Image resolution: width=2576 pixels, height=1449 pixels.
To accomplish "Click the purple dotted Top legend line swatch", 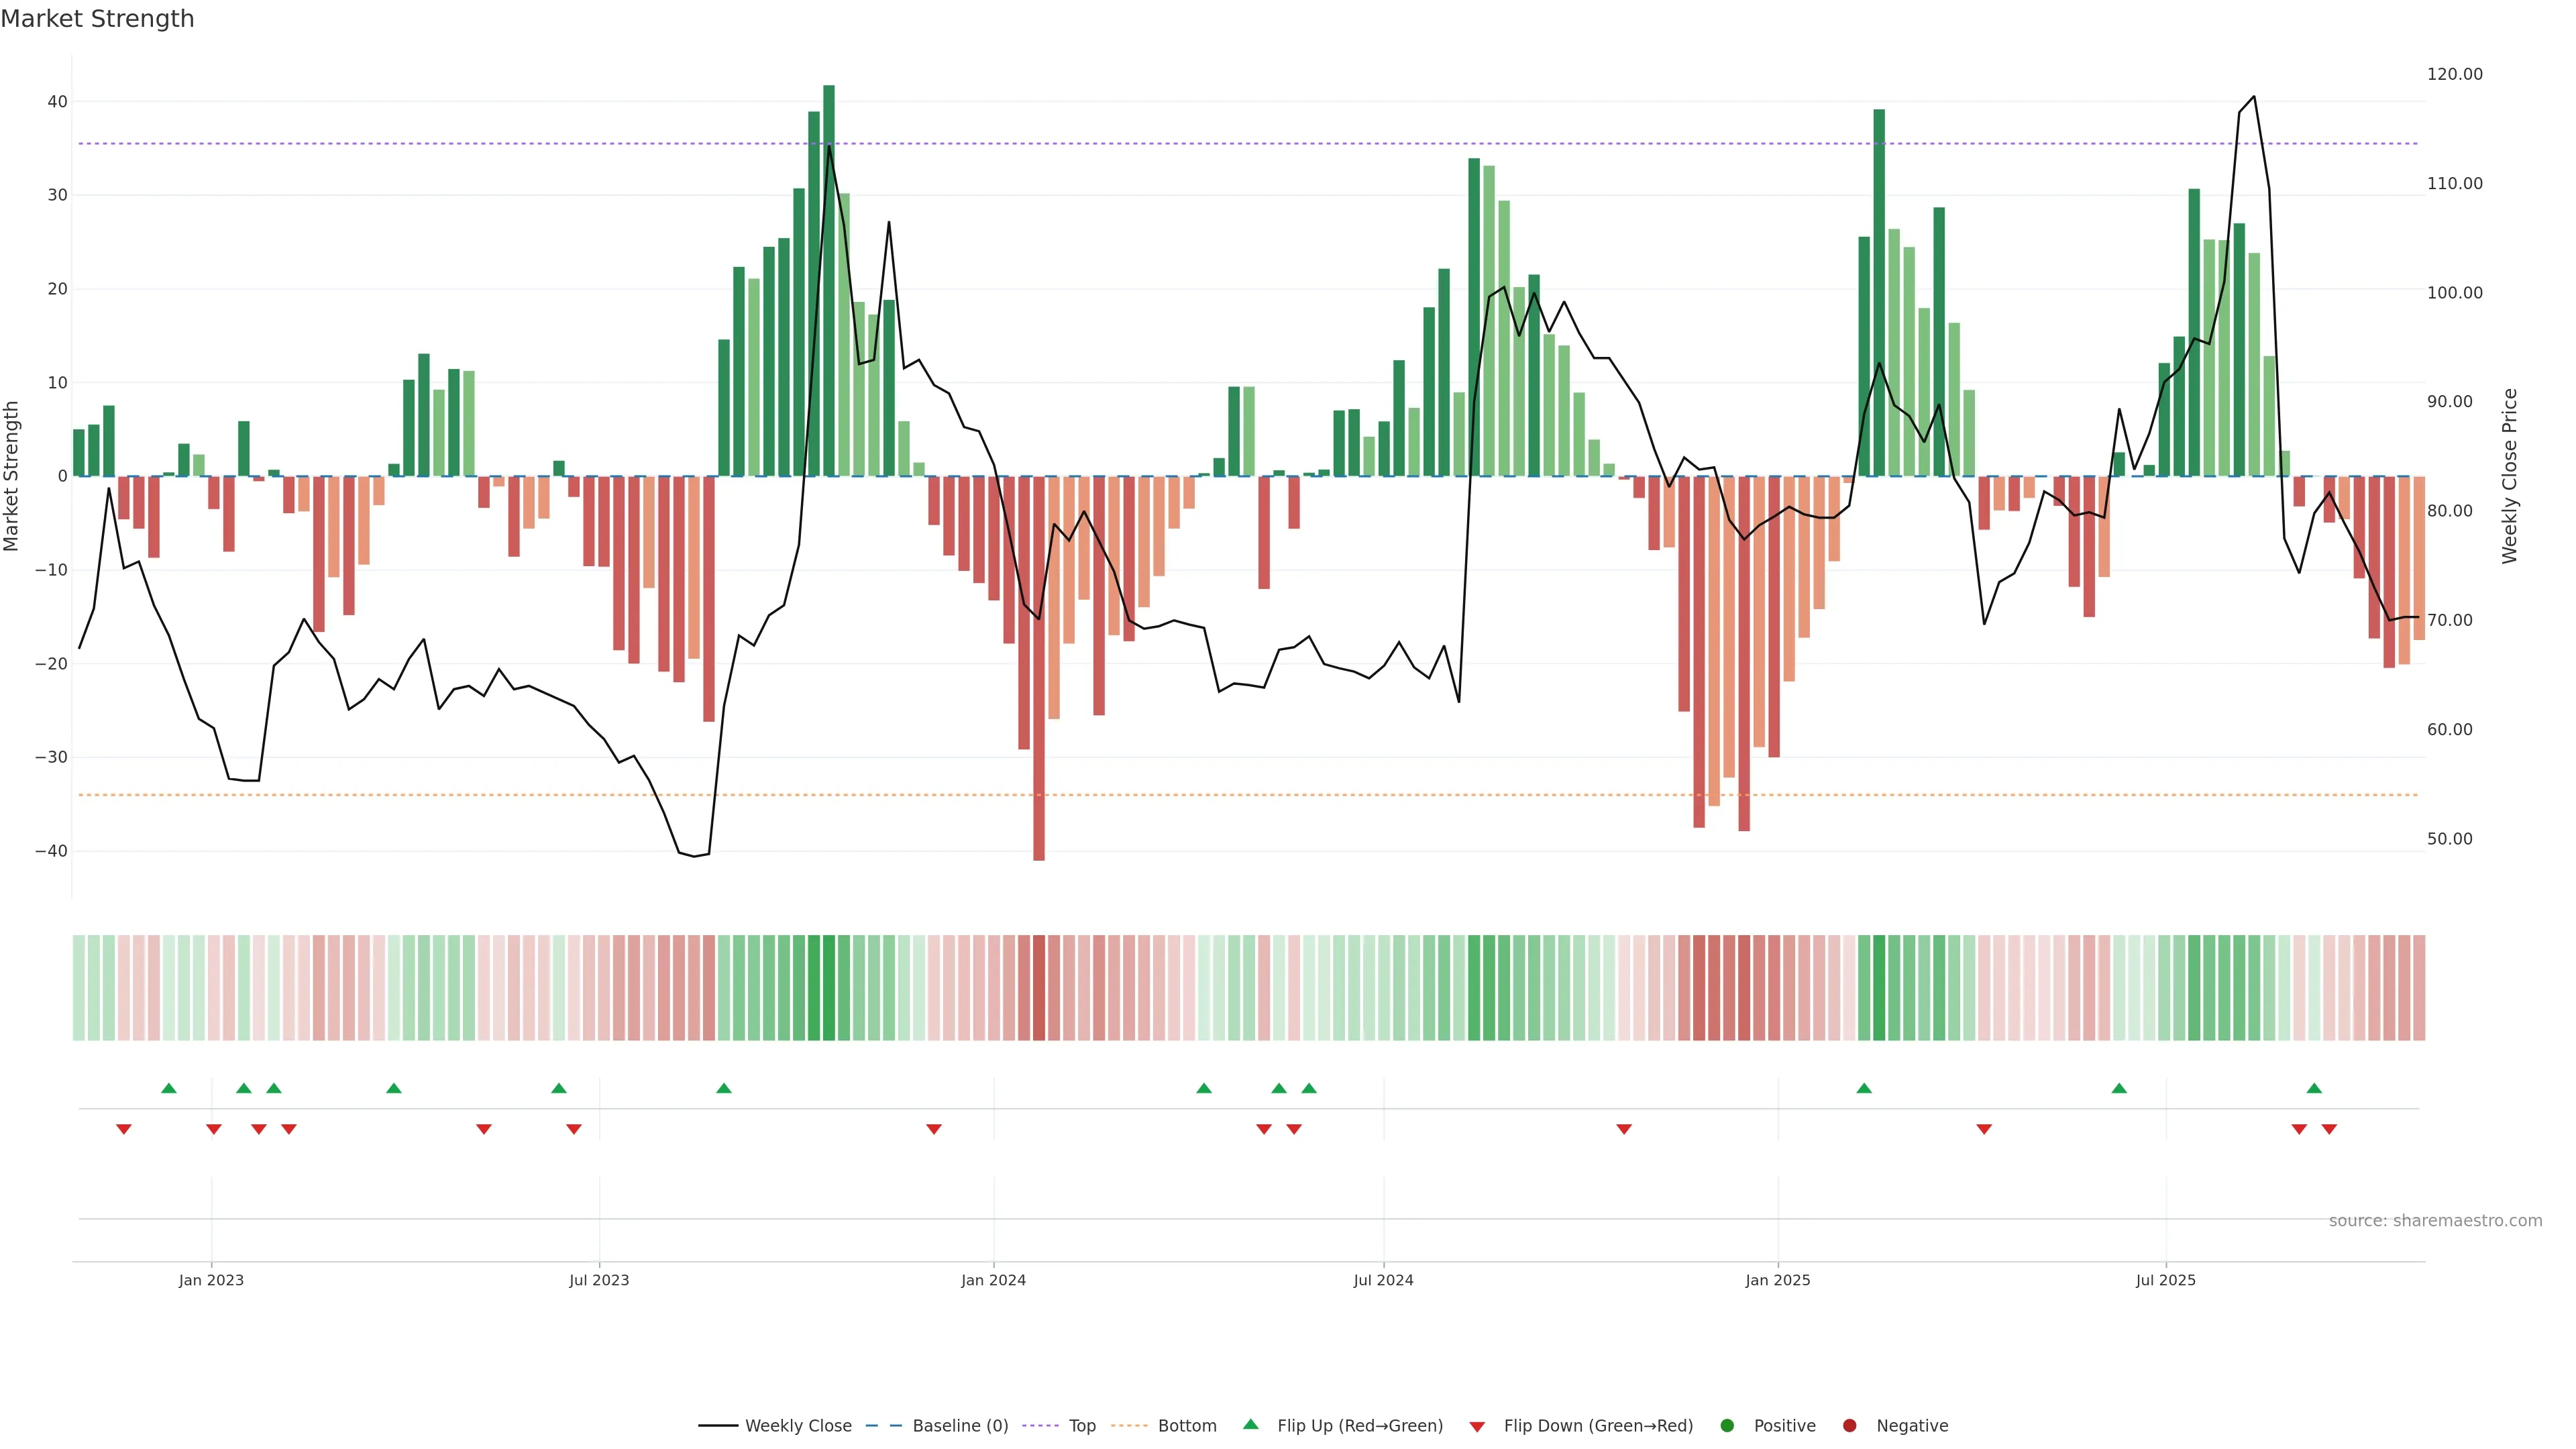I will (1041, 1425).
